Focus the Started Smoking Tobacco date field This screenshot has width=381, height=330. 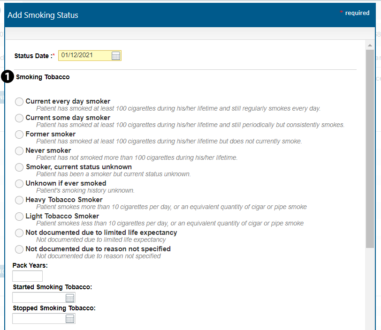click(x=38, y=298)
